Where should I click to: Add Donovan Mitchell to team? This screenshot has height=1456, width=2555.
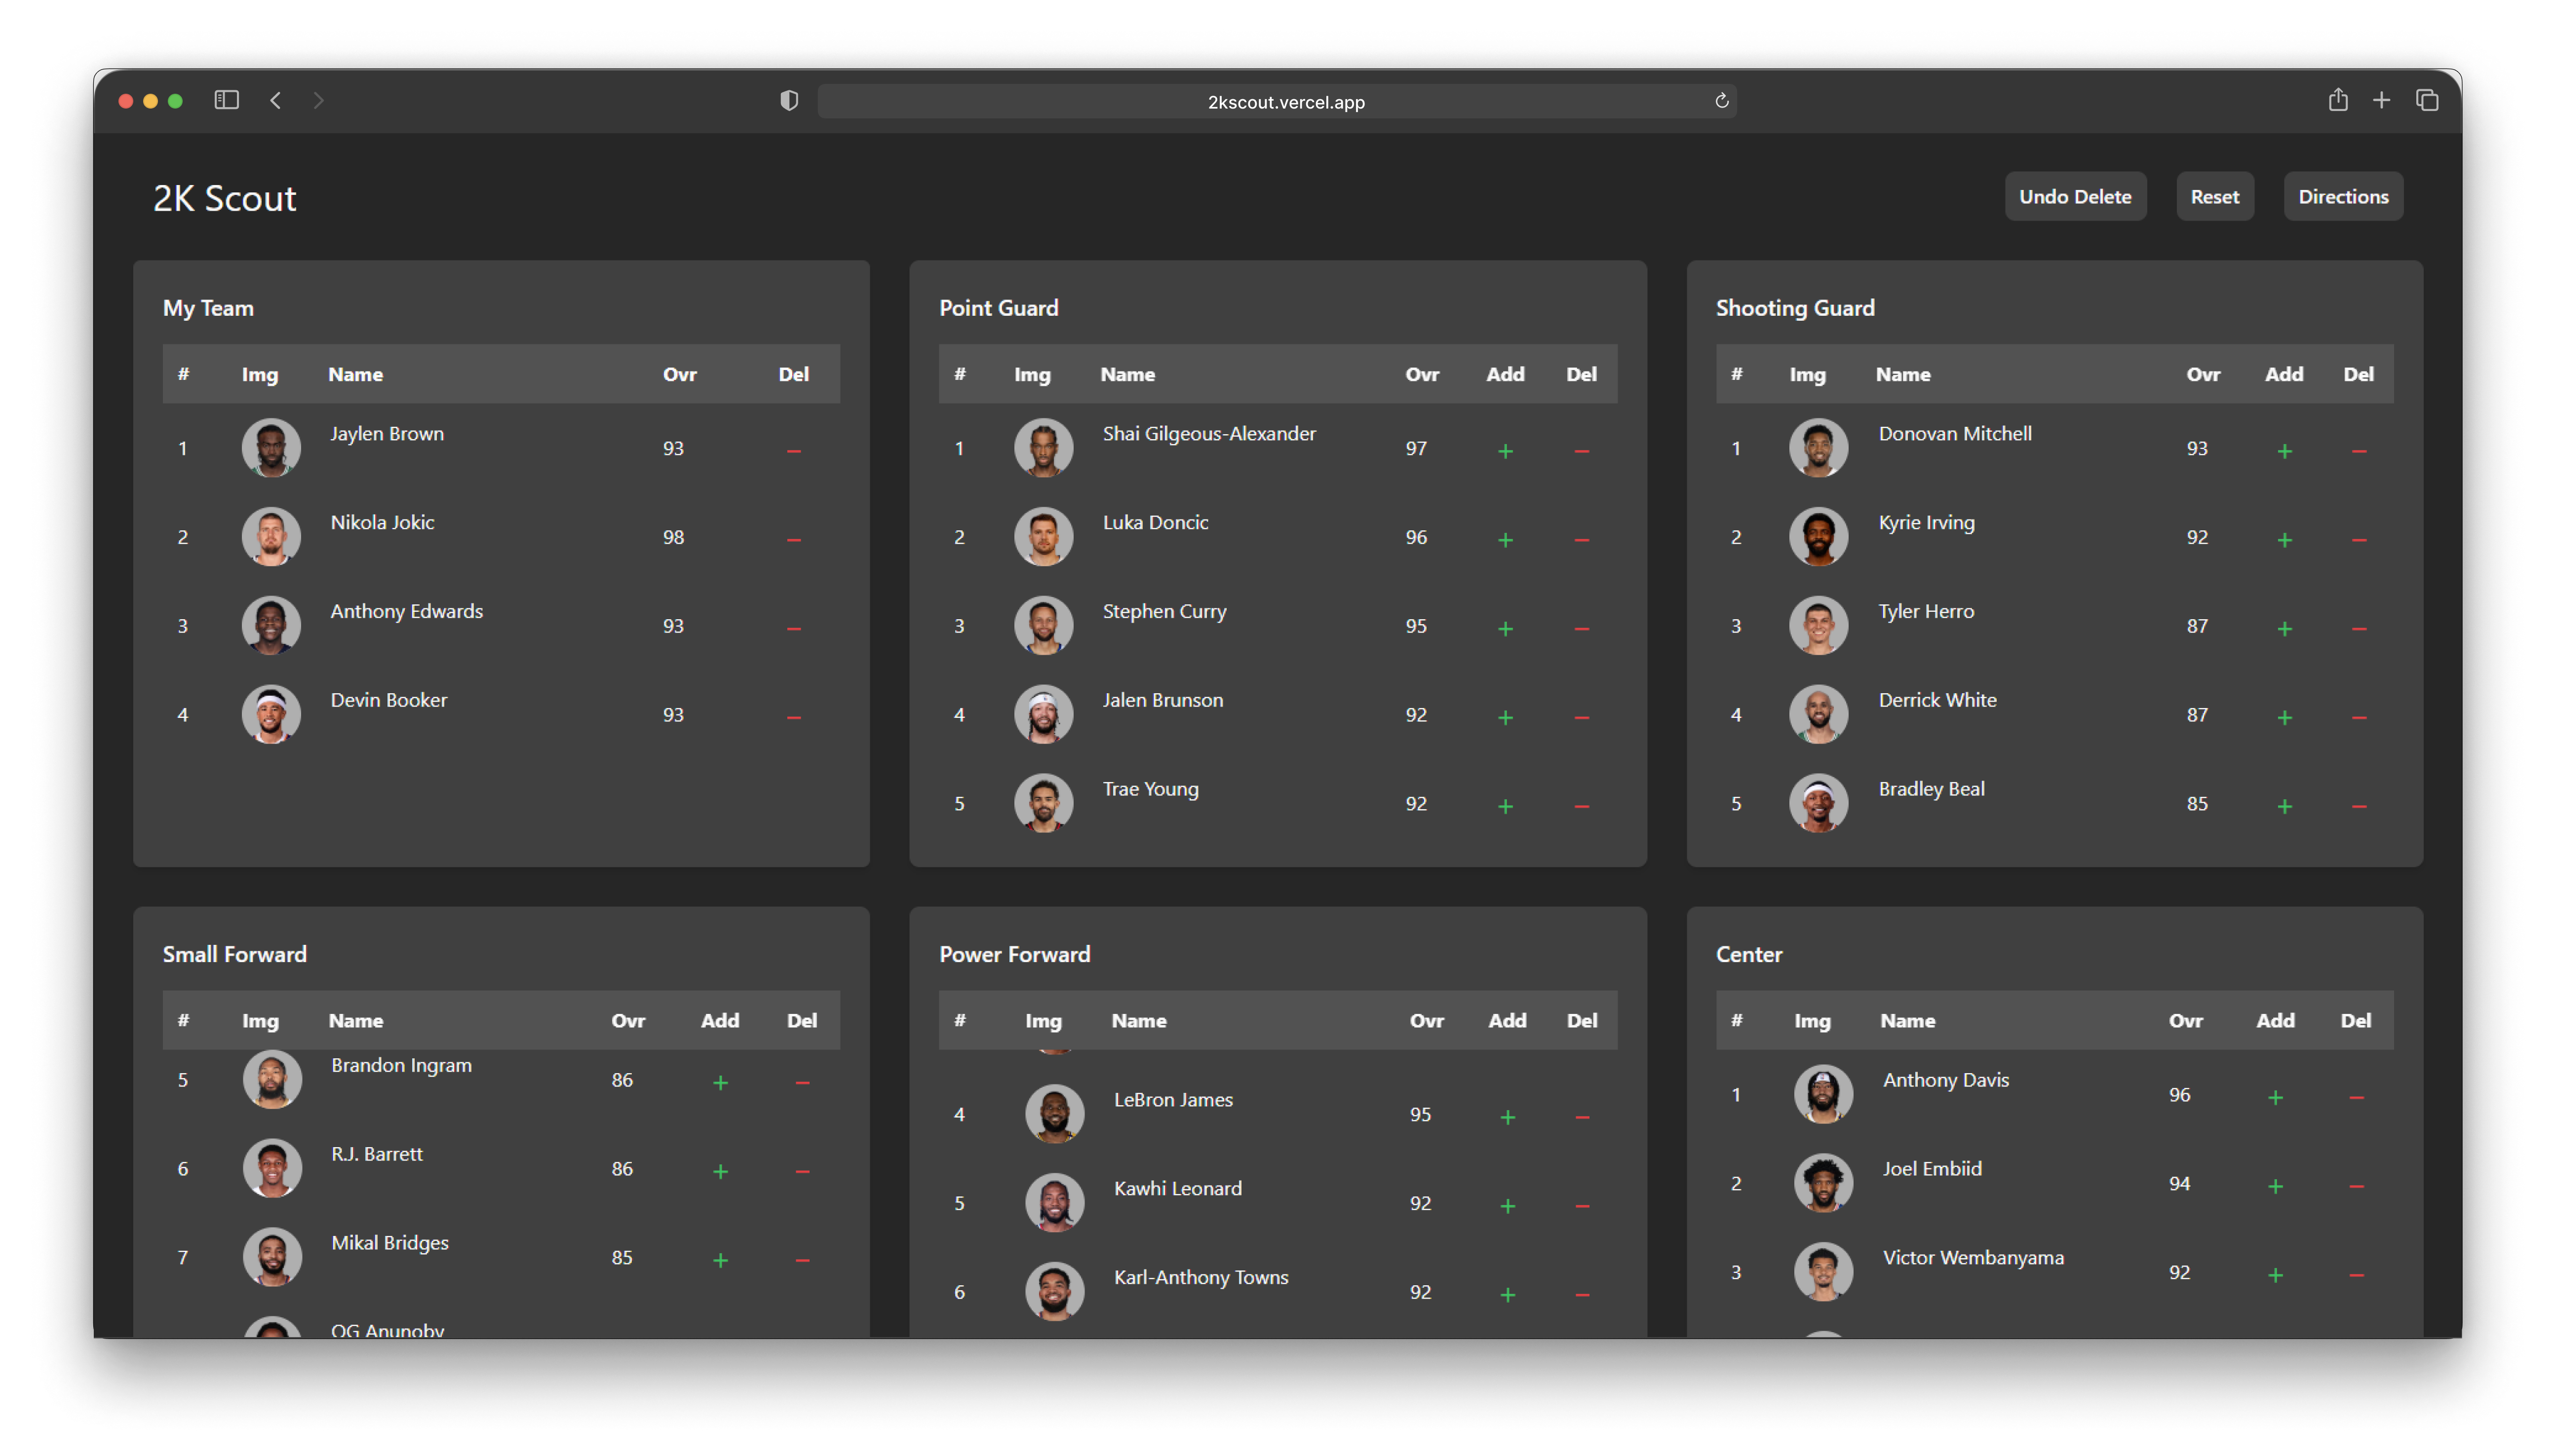pyautogui.click(x=2284, y=451)
